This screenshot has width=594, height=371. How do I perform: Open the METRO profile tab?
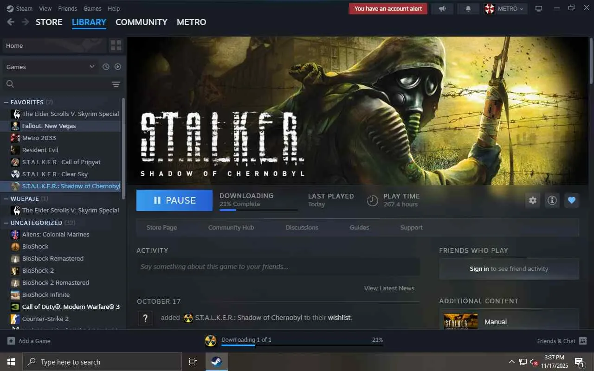(x=192, y=22)
